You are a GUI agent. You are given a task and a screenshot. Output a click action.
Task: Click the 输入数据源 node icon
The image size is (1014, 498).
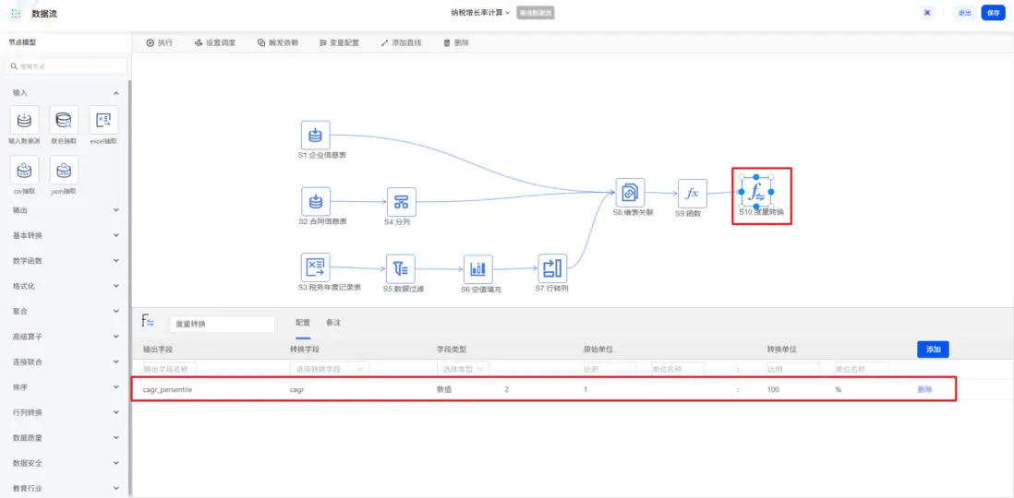click(x=25, y=120)
